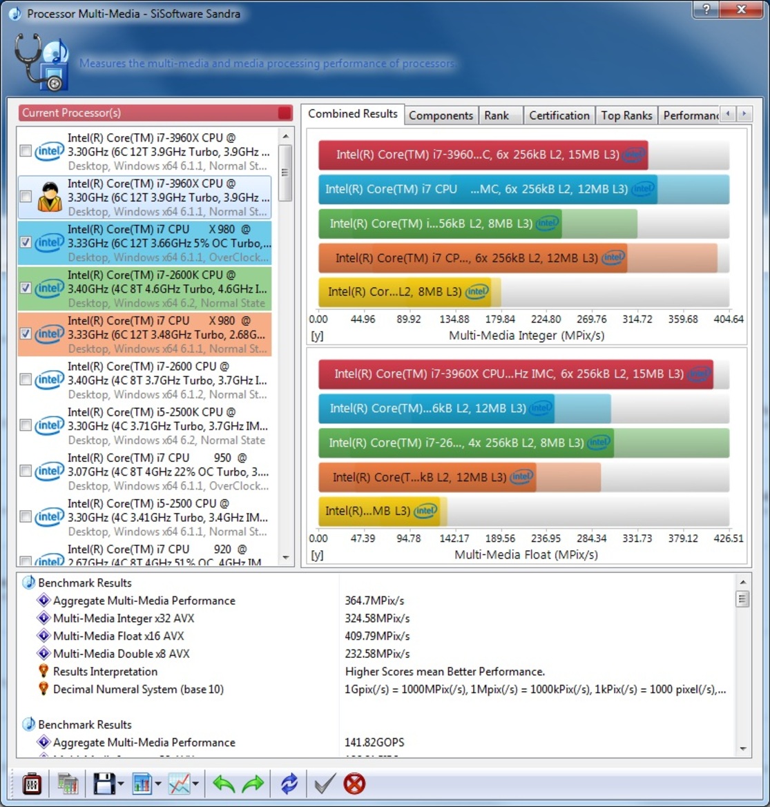
Task: Go back with green left arrow
Action: [223, 784]
